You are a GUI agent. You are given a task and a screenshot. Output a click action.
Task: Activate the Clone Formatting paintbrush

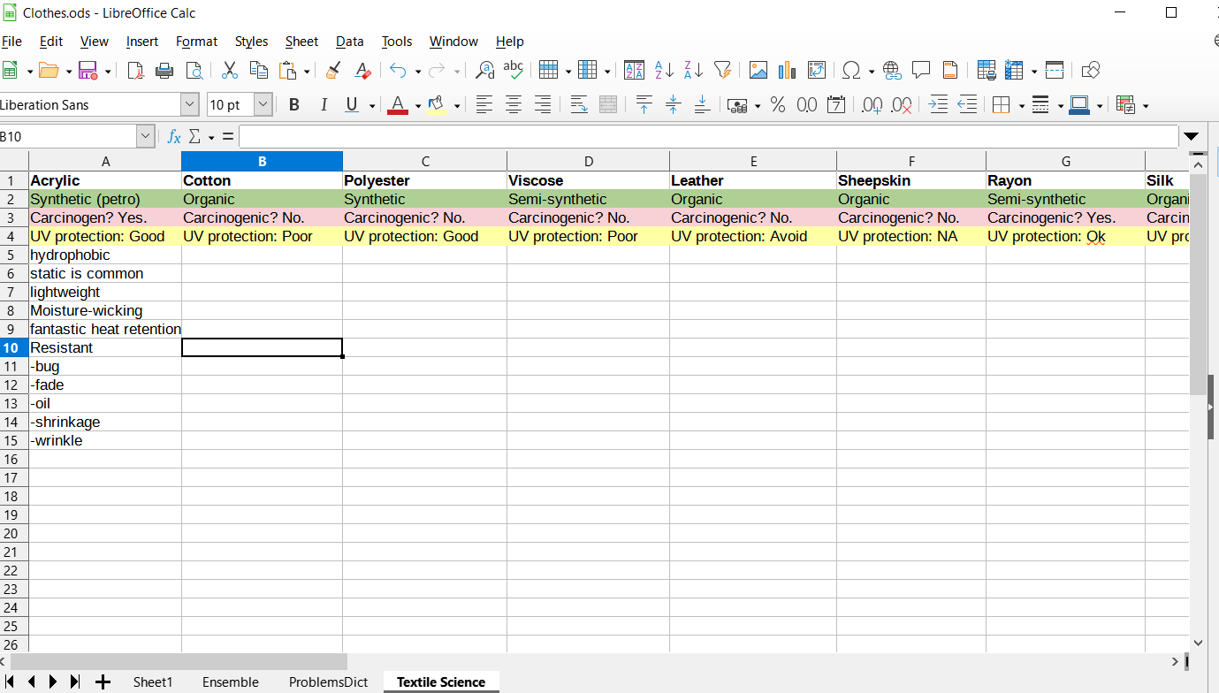click(x=333, y=71)
